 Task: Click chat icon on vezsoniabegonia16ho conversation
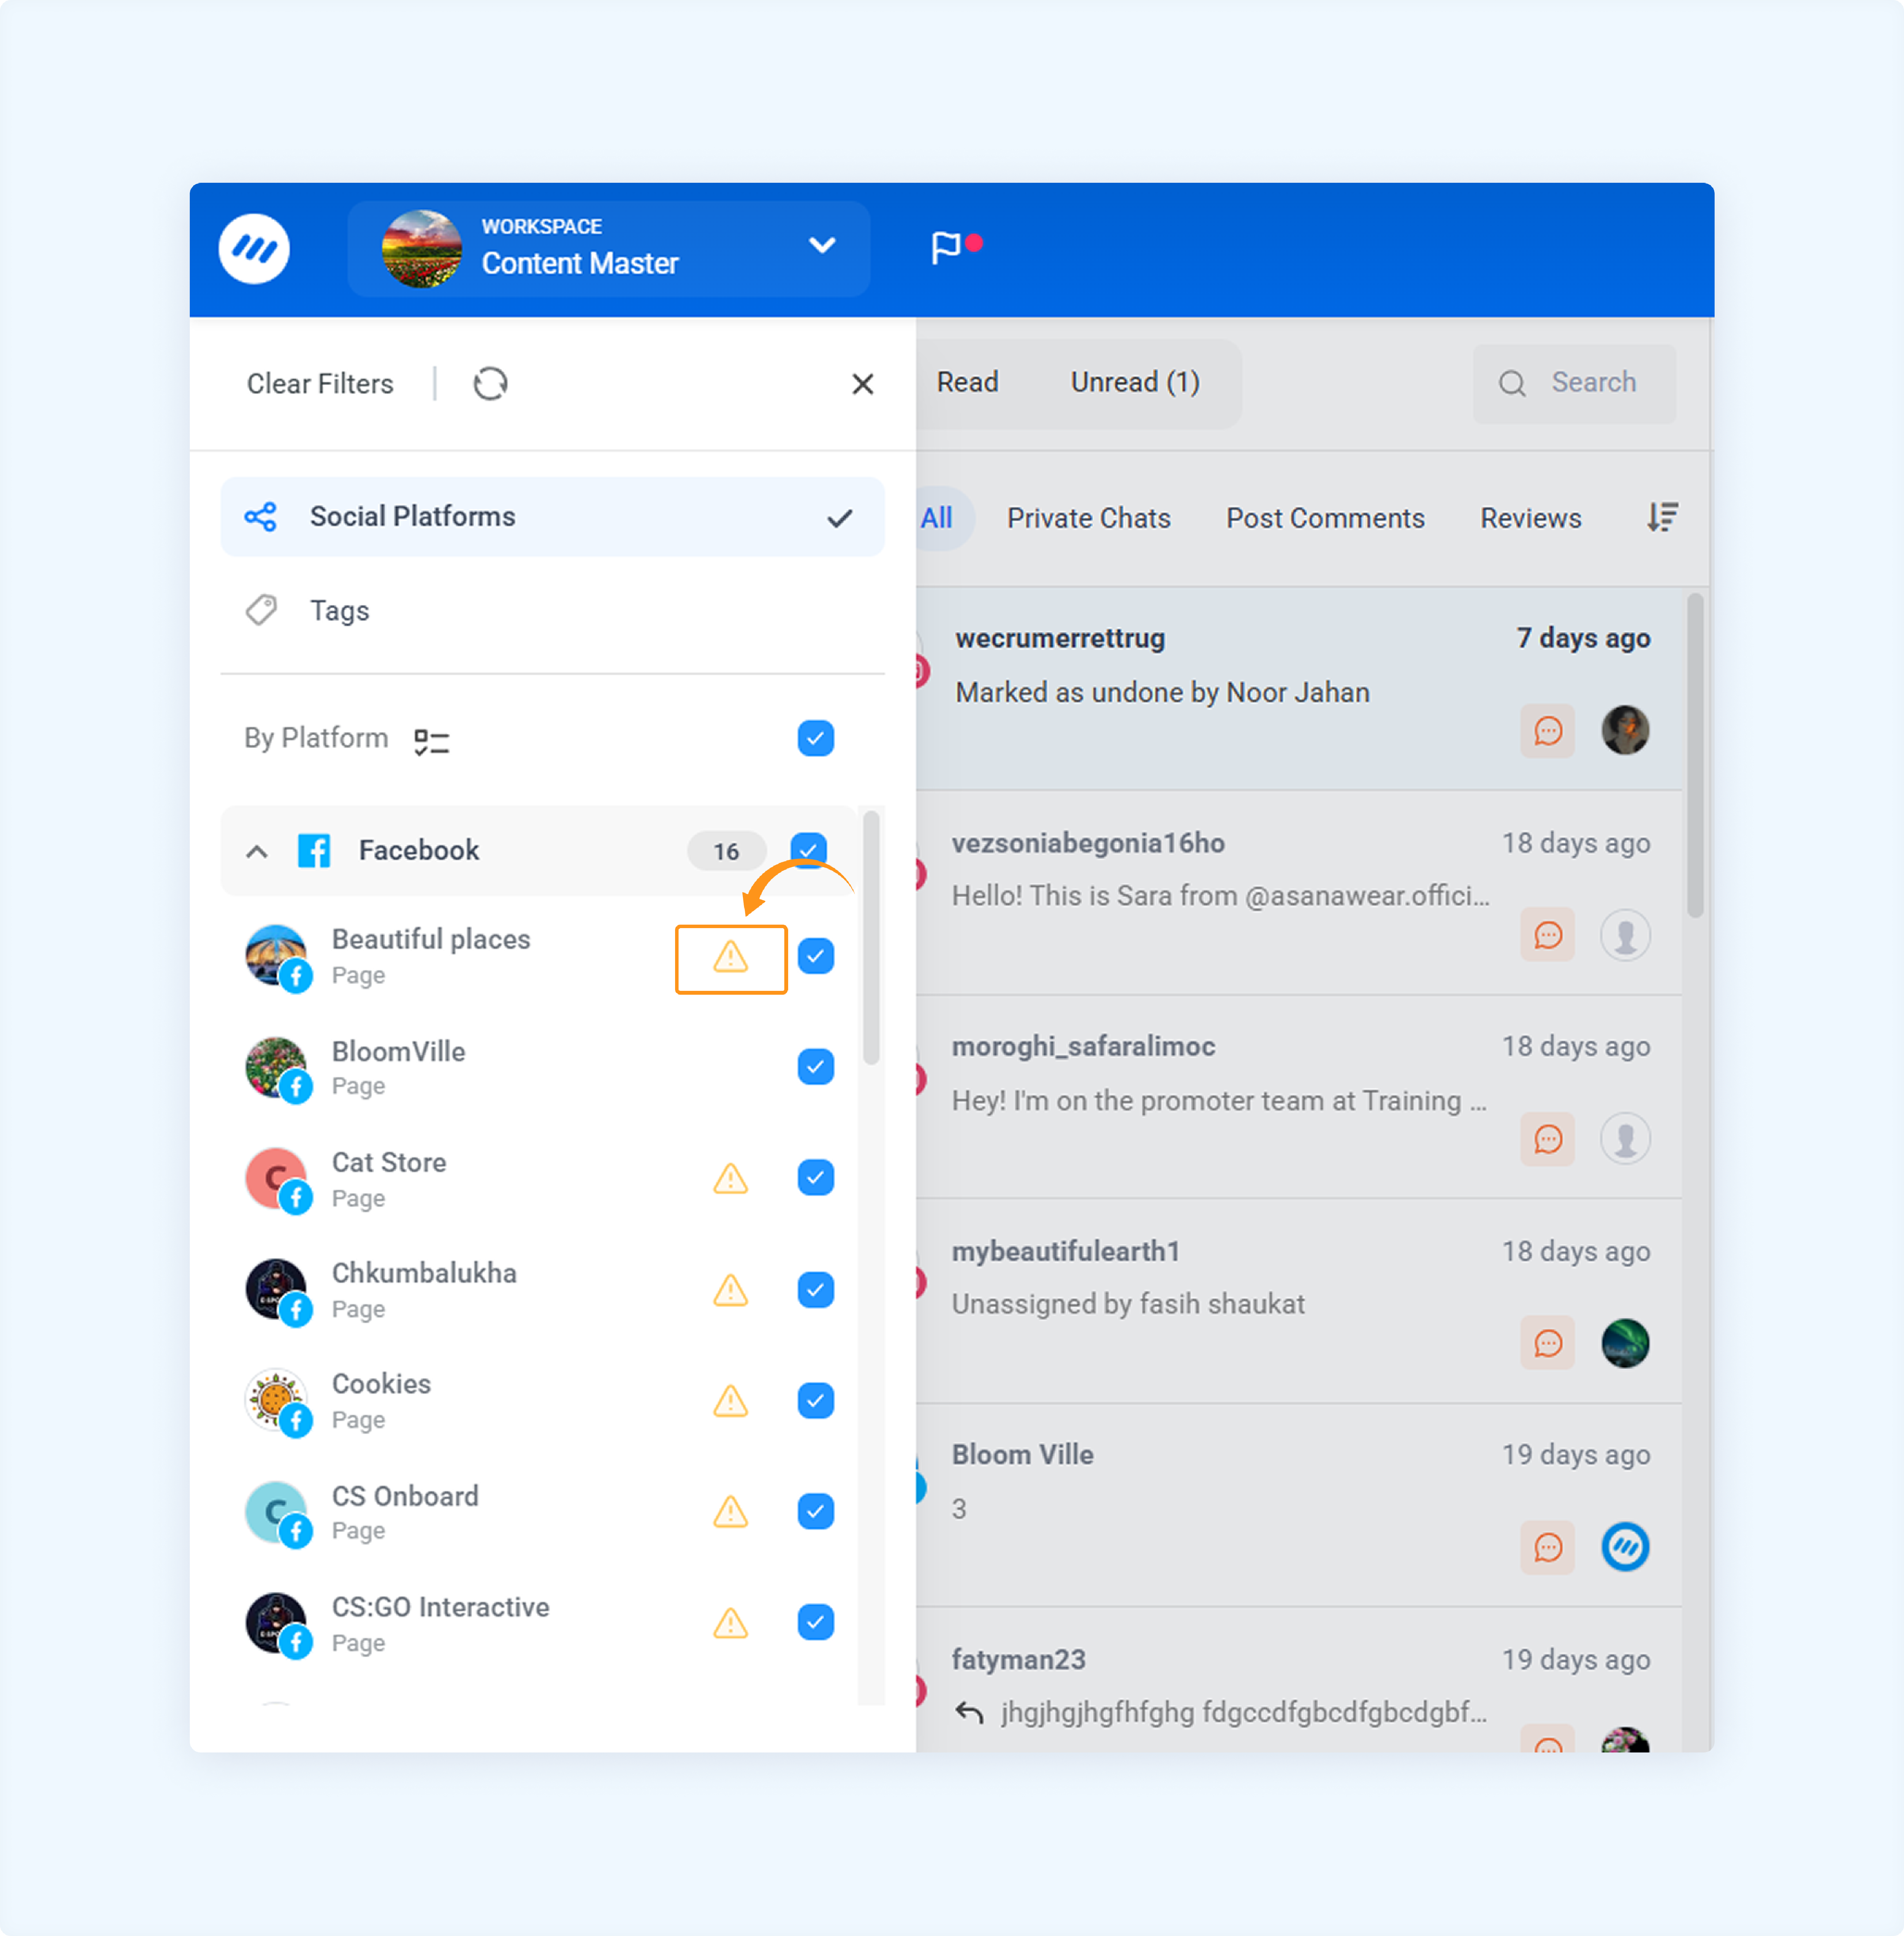(x=1548, y=935)
